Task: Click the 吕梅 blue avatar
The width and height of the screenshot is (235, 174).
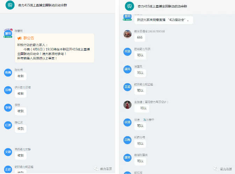Action: [127, 140]
